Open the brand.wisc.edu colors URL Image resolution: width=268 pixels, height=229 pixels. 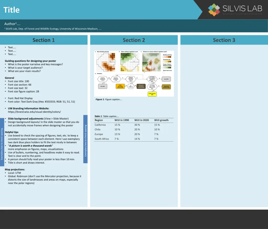coord(34,112)
